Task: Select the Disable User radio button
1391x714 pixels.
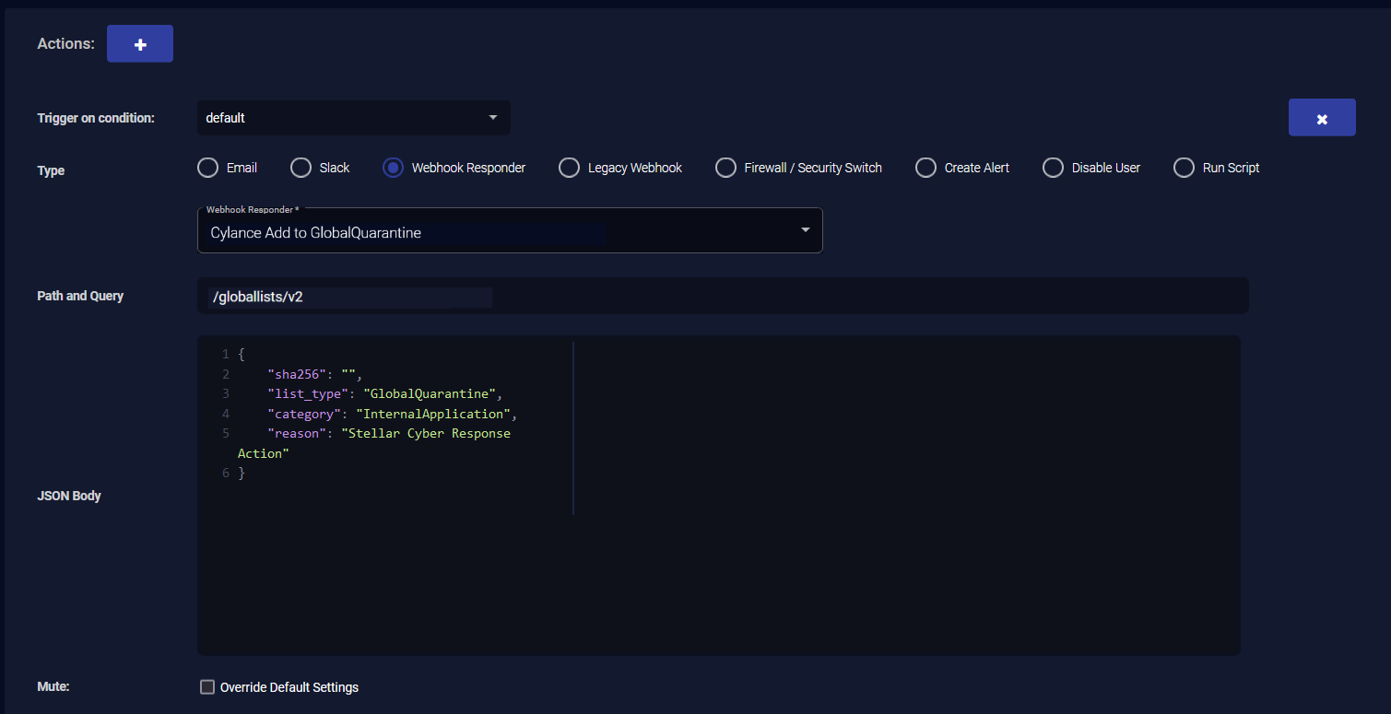Action: tap(1053, 168)
